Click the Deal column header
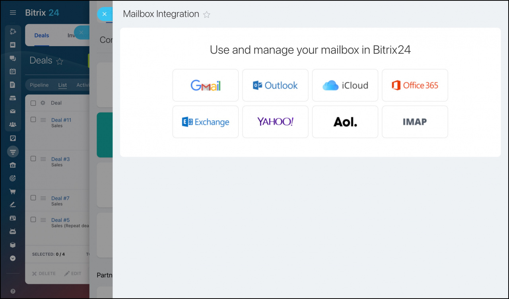The image size is (509, 299). [56, 103]
